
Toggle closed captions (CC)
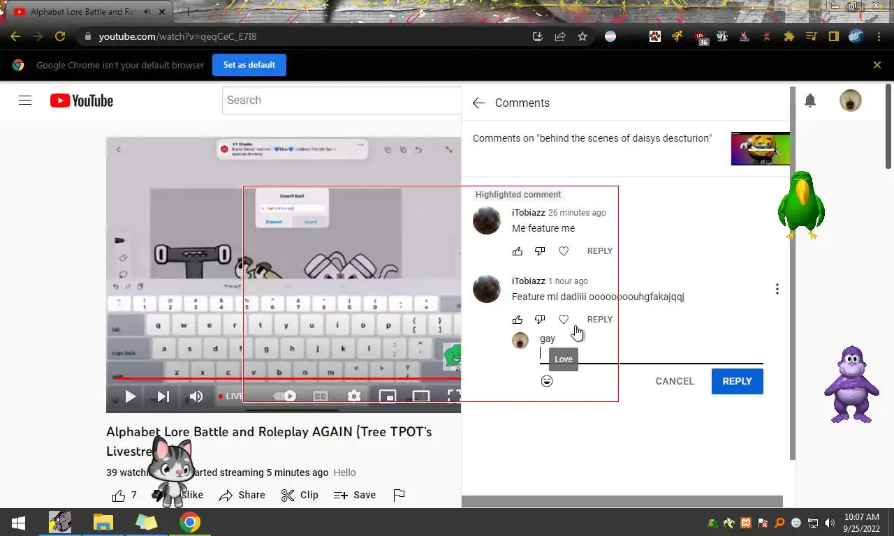coord(321,396)
